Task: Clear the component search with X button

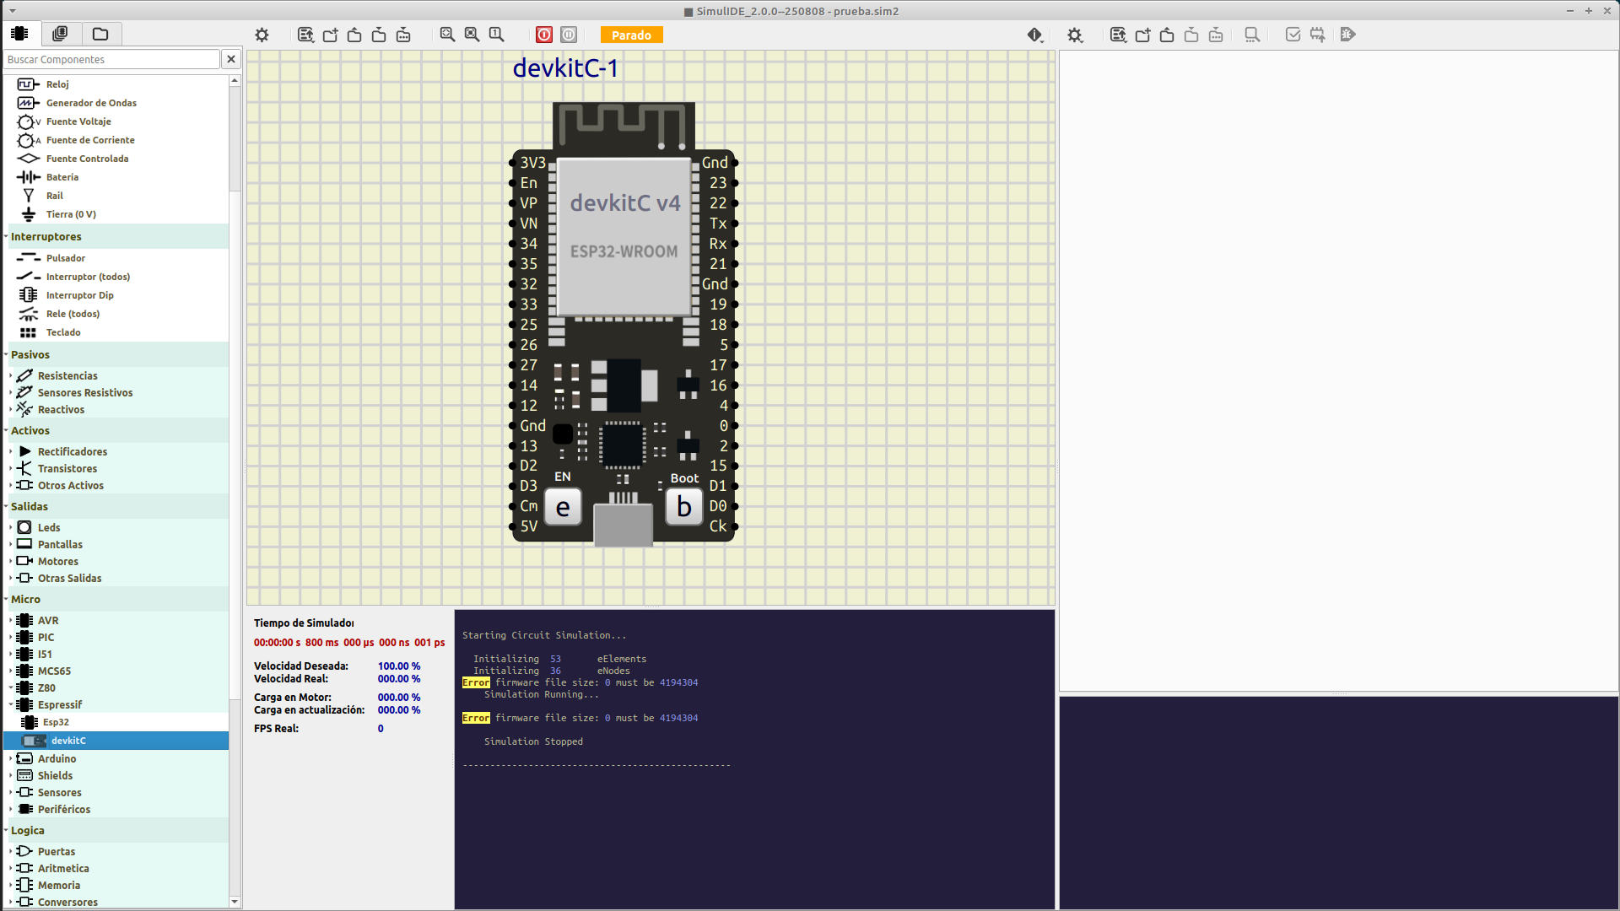Action: 230,59
